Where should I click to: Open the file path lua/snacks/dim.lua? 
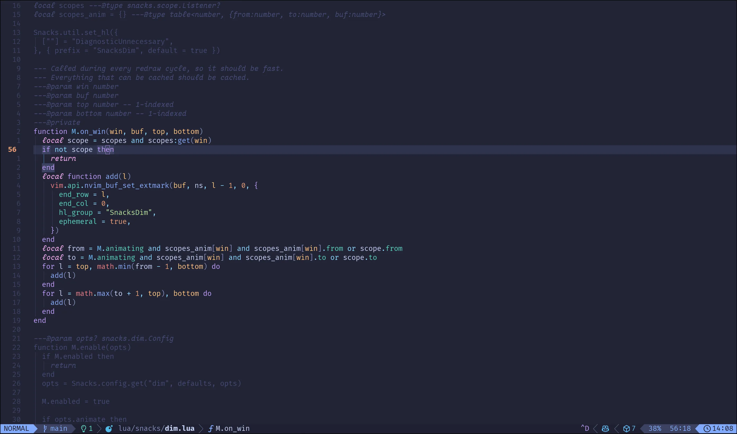click(157, 429)
